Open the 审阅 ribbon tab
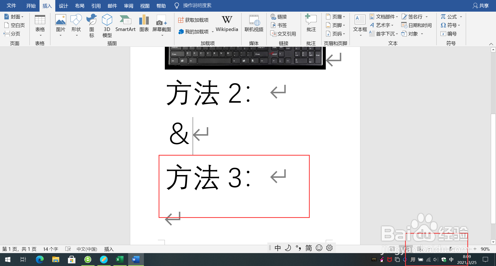The image size is (496, 266). click(129, 6)
